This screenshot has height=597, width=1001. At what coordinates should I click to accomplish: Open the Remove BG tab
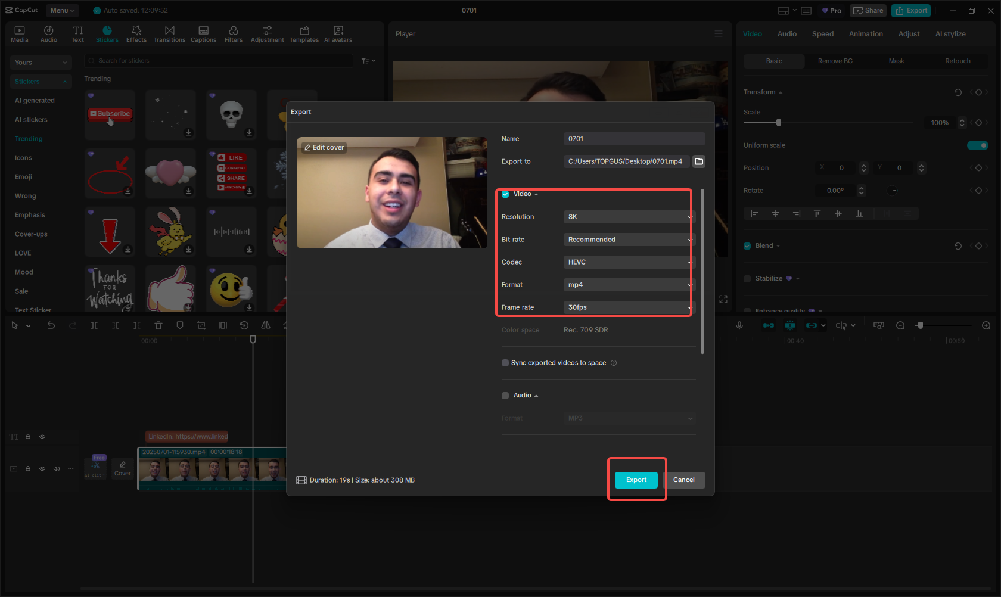[x=835, y=61]
